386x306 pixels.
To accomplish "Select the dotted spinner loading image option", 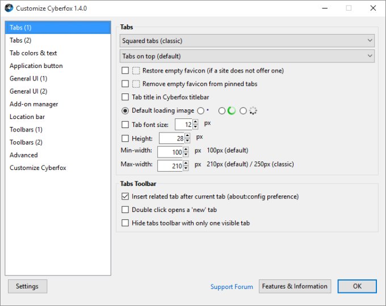I will coord(244,111).
